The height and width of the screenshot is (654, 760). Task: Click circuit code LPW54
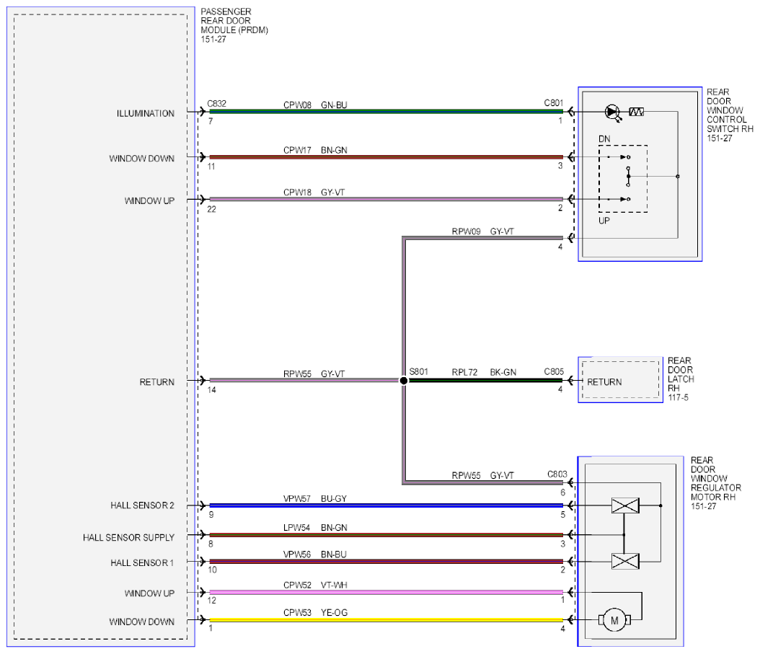[296, 528]
